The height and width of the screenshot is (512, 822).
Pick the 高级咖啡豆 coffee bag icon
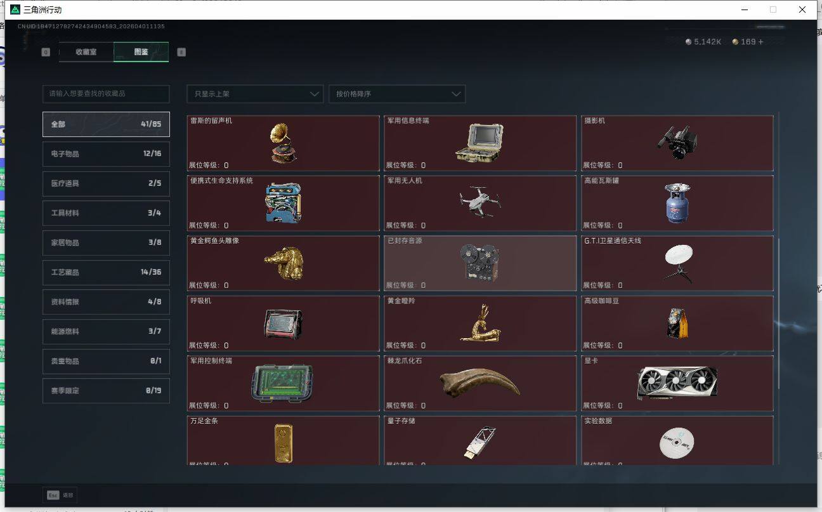point(677,323)
